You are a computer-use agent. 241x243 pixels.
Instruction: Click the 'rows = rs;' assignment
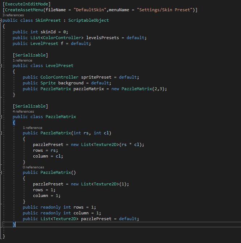(45, 151)
